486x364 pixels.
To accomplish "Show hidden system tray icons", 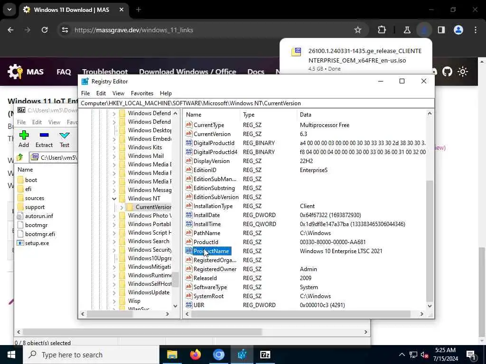I will tap(402, 355).
